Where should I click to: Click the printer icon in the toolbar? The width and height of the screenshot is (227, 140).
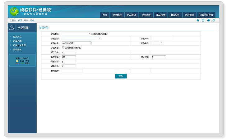tap(208, 20)
